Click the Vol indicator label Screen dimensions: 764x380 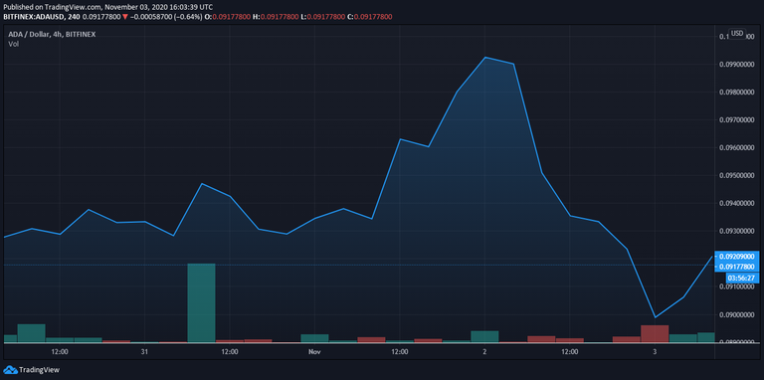[13, 44]
